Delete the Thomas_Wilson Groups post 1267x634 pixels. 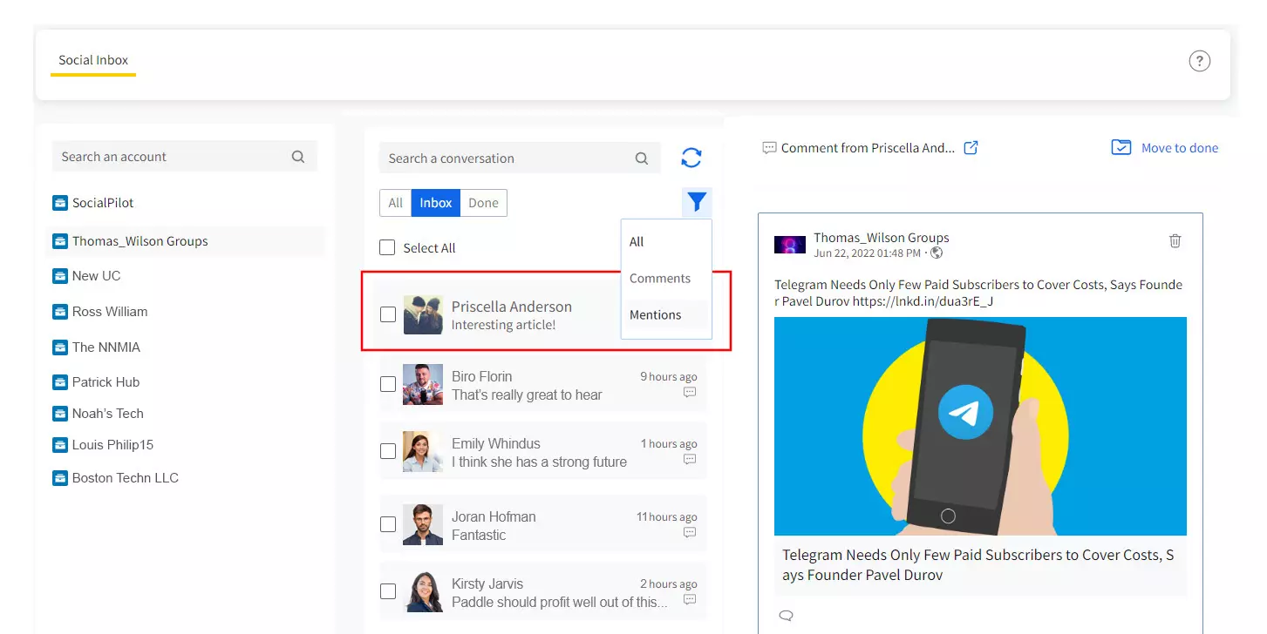pyautogui.click(x=1175, y=240)
